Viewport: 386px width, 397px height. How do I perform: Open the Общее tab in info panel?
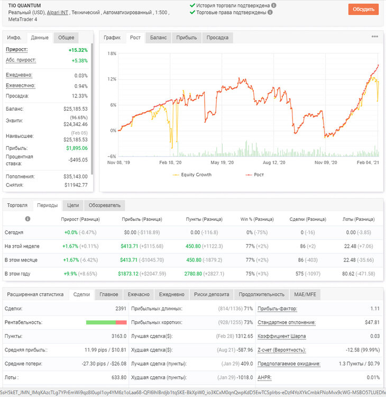point(66,38)
